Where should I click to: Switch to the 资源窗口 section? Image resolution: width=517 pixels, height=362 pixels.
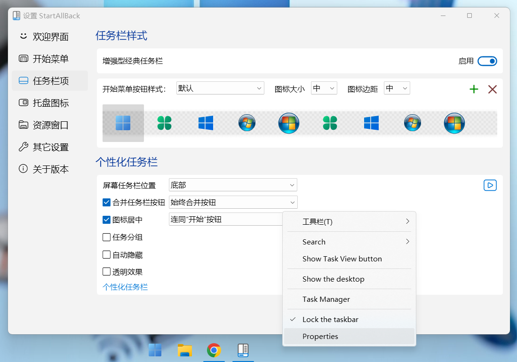pyautogui.click(x=50, y=125)
